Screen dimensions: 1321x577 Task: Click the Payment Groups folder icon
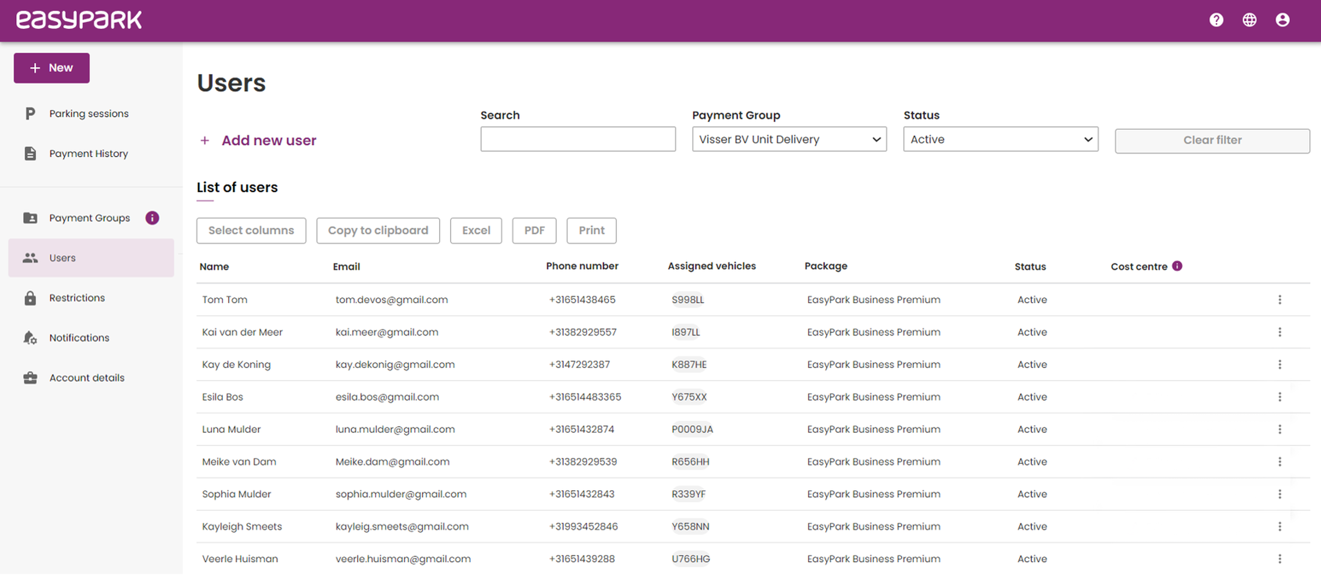pos(30,218)
